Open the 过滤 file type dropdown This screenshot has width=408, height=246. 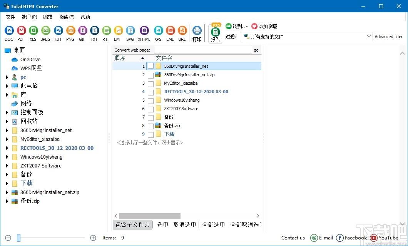pyautogui.click(x=307, y=37)
